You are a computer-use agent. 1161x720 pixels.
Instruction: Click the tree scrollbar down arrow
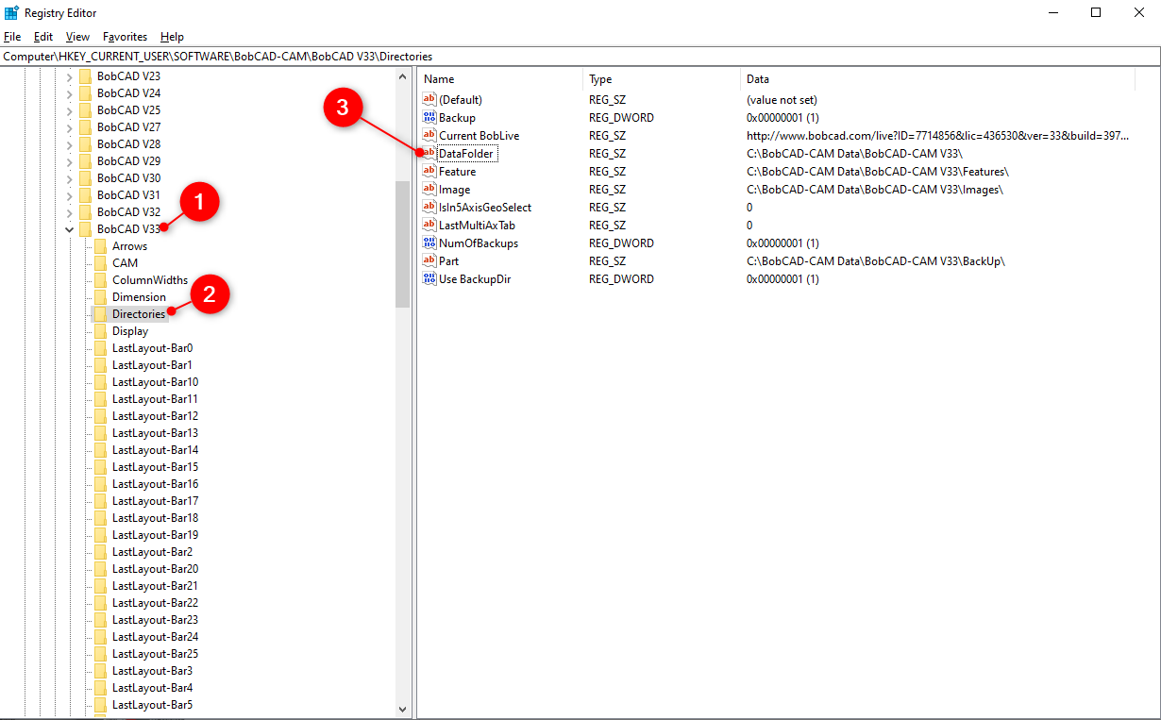click(x=403, y=709)
